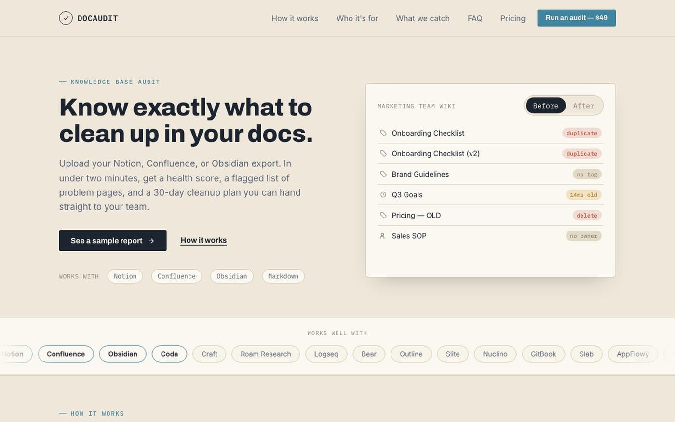Click the person icon beside Sales SOP
Viewport: 675px width, 422px height.
click(x=382, y=236)
